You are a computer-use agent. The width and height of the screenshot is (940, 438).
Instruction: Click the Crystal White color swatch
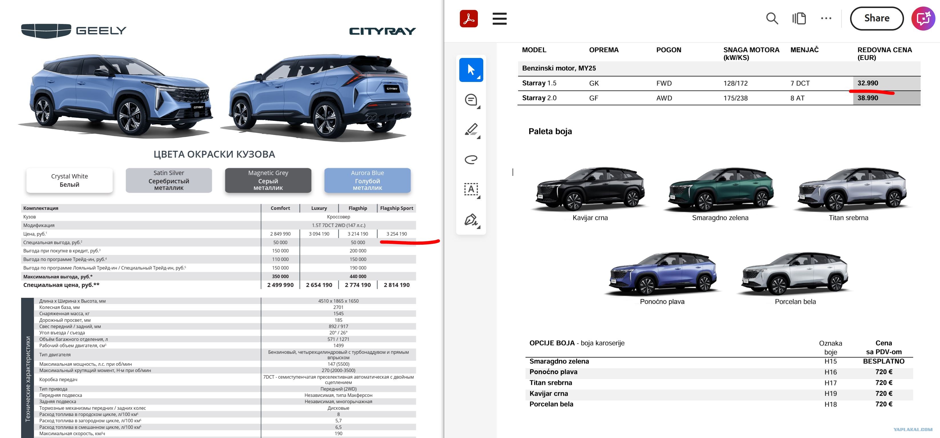coord(69,180)
